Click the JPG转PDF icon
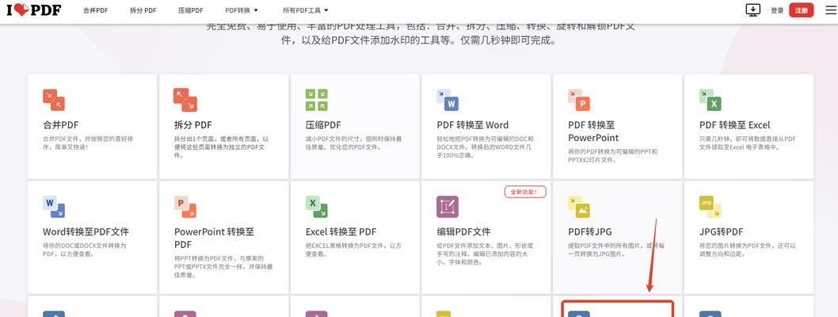Viewport: 838px width, 317px height. 710,207
